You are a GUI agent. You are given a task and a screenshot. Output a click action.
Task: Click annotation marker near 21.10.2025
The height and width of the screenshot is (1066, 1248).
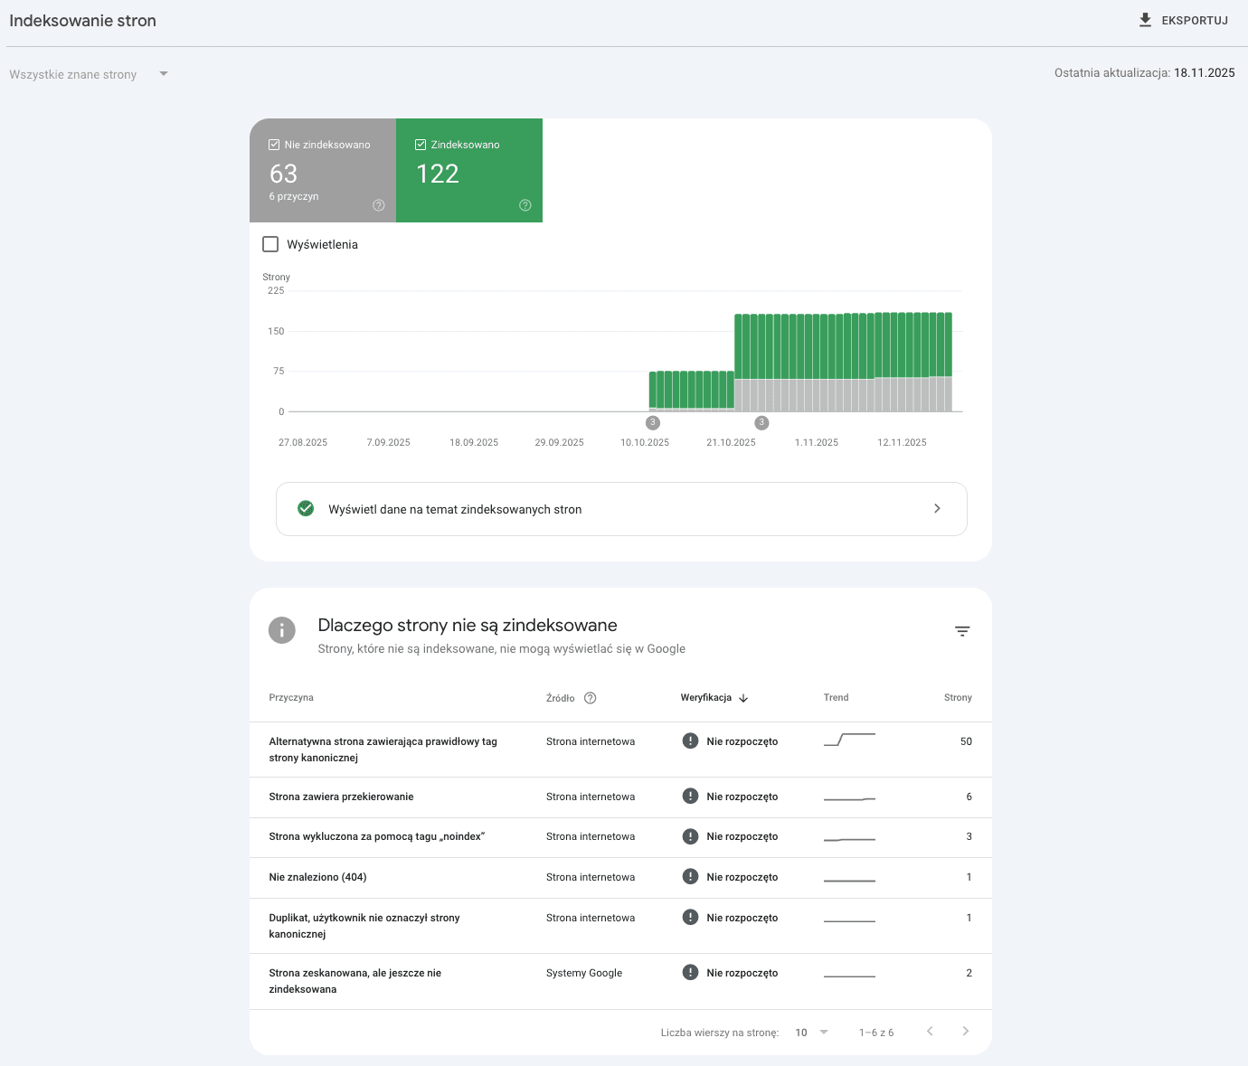tap(761, 422)
